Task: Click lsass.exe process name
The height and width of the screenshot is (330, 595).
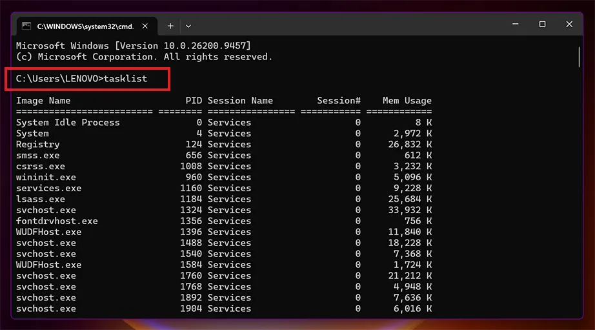Action: pyautogui.click(x=40, y=199)
